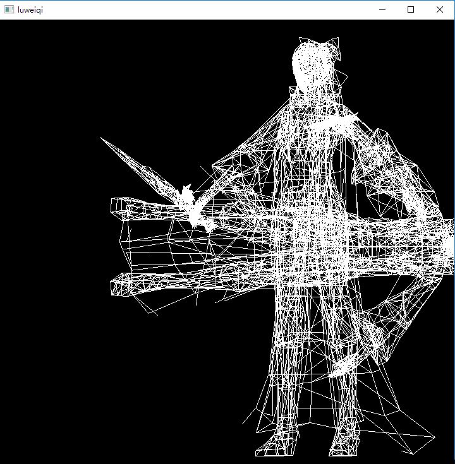
Task: Maximize the luweiqi window
Action: point(411,9)
